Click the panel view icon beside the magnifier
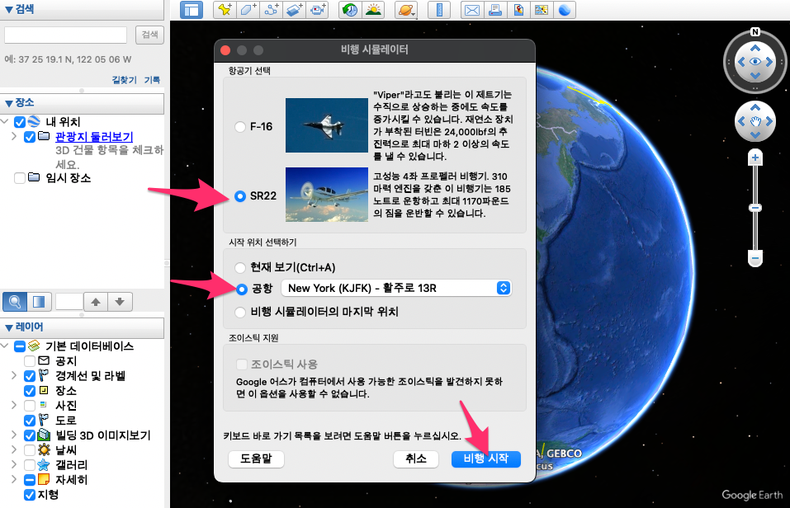This screenshot has height=508, width=790. pos(39,302)
